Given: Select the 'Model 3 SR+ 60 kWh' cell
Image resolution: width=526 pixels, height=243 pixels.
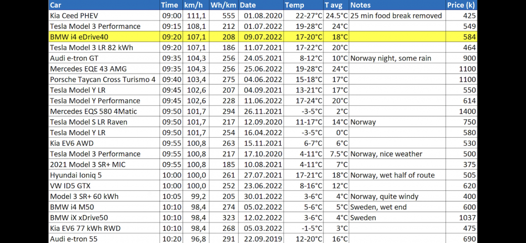Looking at the screenshot, I should (x=104, y=196).
